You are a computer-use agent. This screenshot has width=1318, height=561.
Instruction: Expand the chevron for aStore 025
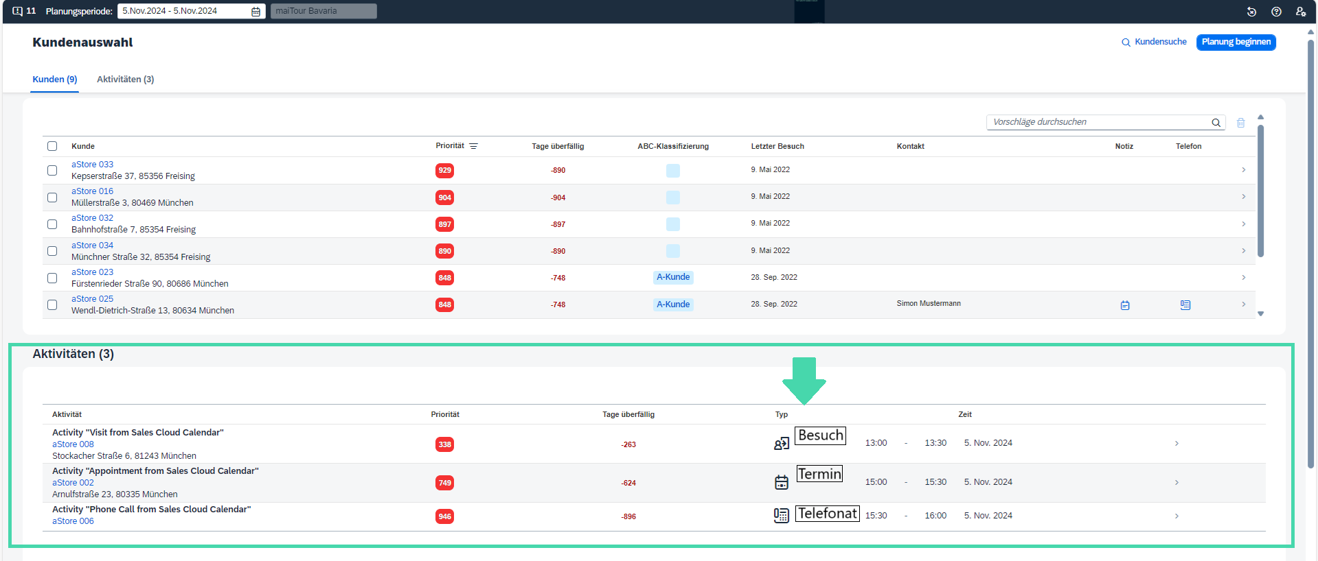[x=1244, y=304]
